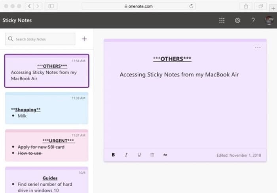Toggle underline formatting in note toolbar
The image size is (277, 193).
(139, 155)
